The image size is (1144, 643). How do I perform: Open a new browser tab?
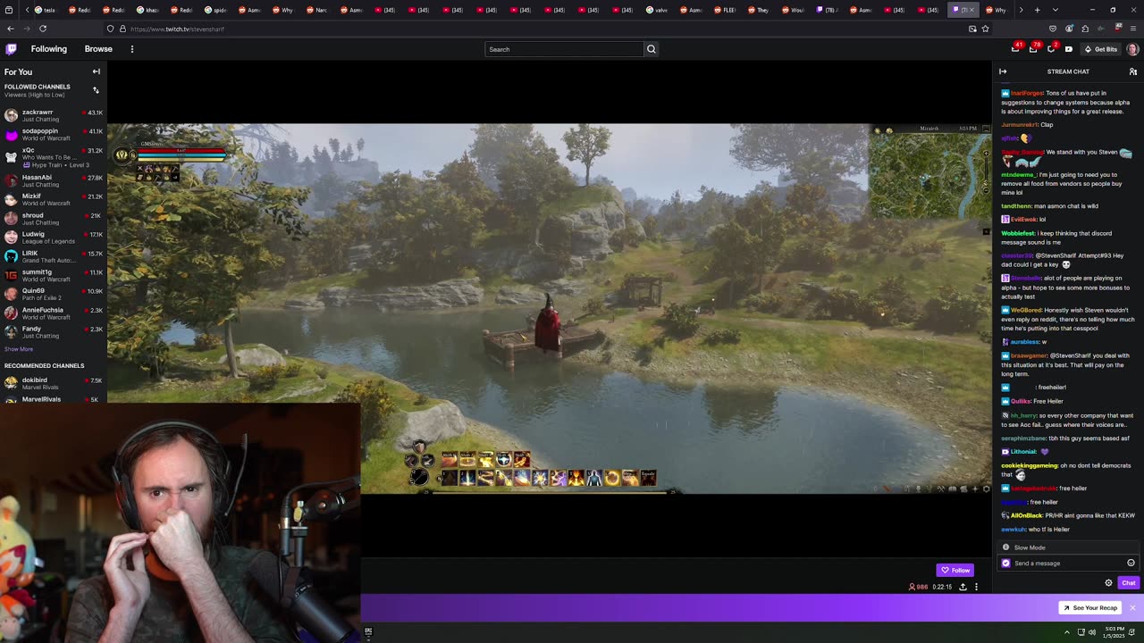[x=1037, y=10]
